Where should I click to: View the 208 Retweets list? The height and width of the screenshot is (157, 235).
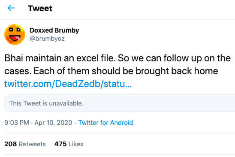25,144
